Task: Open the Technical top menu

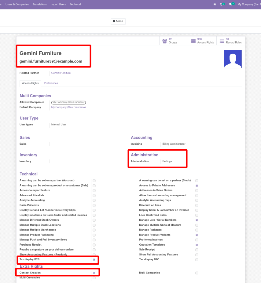Action: tap(75, 4)
